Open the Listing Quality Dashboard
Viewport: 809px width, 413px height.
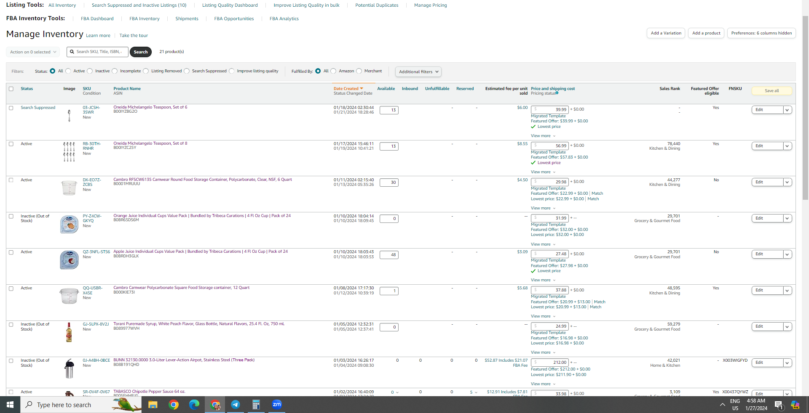coord(230,5)
